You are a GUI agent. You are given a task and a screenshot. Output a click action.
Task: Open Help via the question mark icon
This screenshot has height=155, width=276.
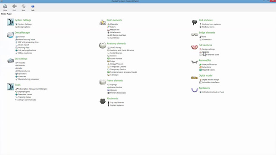click(33, 6)
